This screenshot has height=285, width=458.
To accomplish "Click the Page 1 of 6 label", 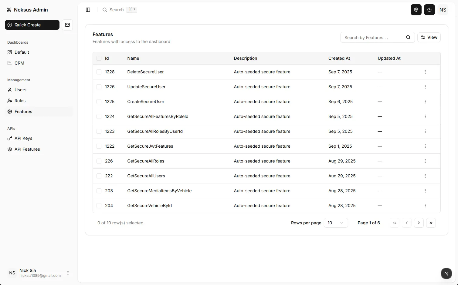I will 369,223.
